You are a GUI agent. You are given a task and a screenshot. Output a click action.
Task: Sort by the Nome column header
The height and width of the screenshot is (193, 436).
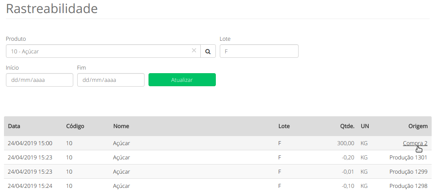[121, 126]
